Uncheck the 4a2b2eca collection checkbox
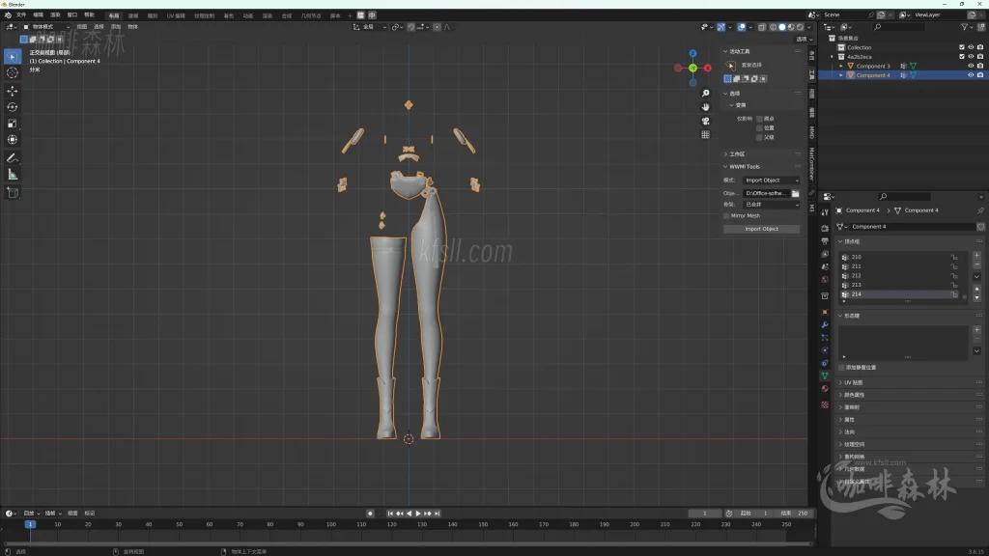 coord(962,57)
